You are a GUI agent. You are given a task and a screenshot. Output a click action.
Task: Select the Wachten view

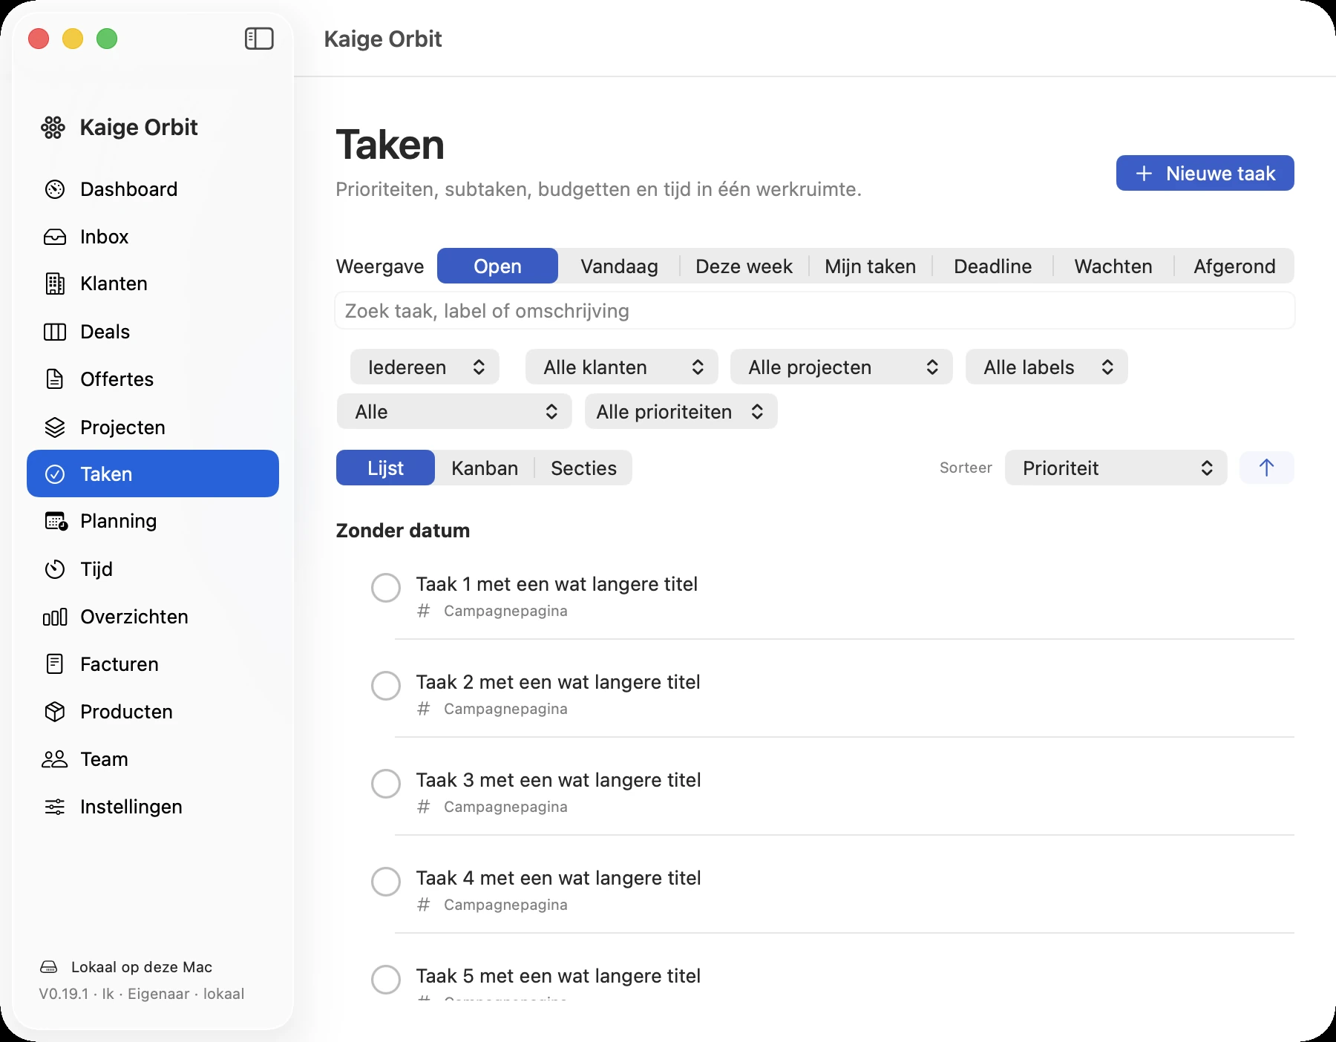tap(1113, 266)
